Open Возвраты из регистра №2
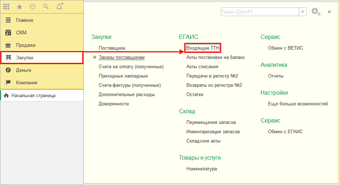Viewport: 340px width, 185px height. click(214, 85)
